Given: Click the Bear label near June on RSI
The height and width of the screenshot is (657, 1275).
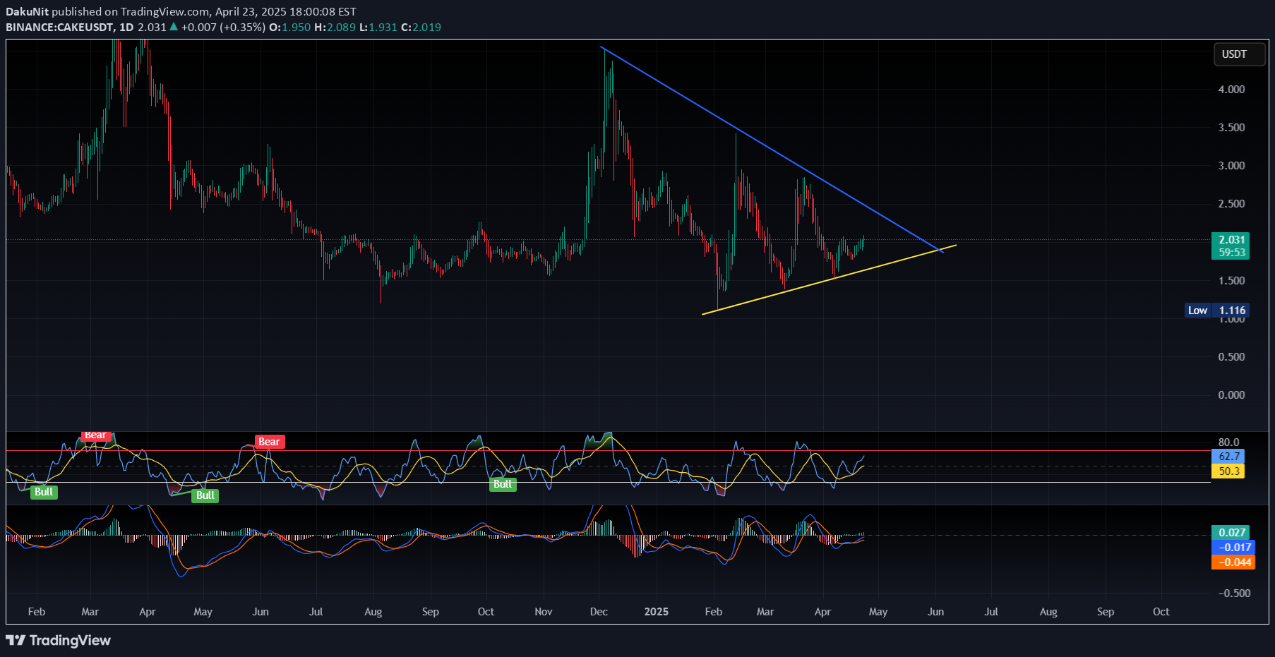Looking at the screenshot, I should click(x=269, y=442).
